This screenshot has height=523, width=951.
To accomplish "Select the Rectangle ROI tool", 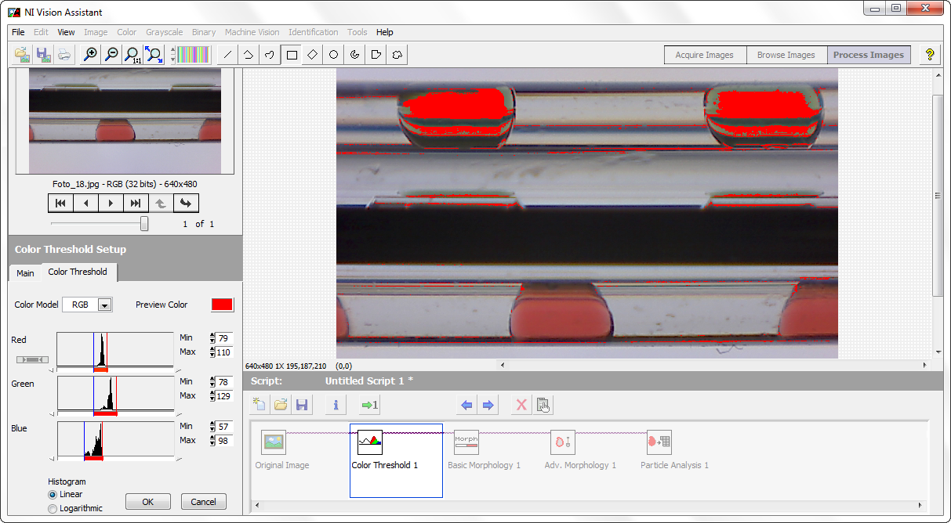I will tap(292, 55).
